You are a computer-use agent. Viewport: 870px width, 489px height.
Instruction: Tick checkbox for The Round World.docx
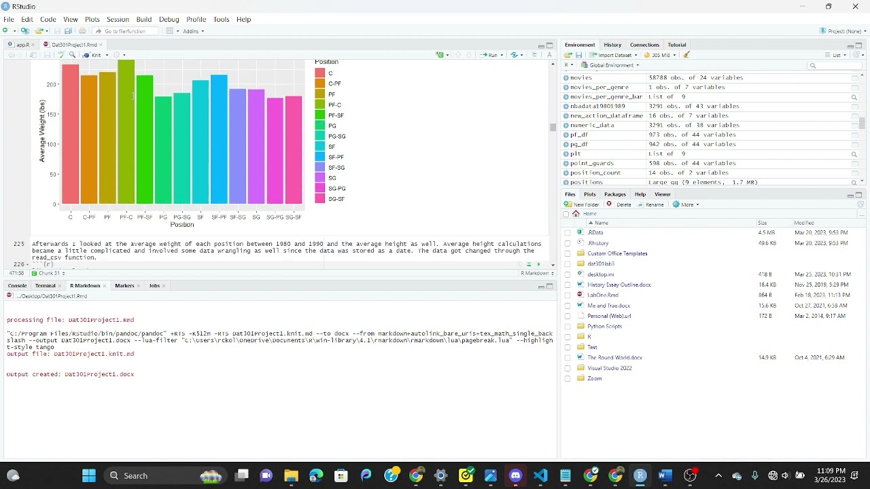(x=568, y=358)
